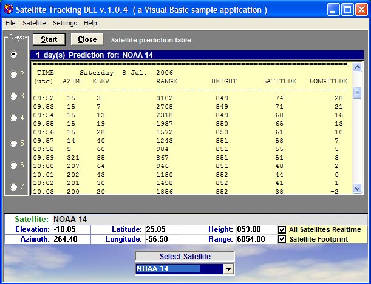Click the date text Saterday 8 Jul. 2006
The width and height of the screenshot is (371, 284).
coord(126,73)
